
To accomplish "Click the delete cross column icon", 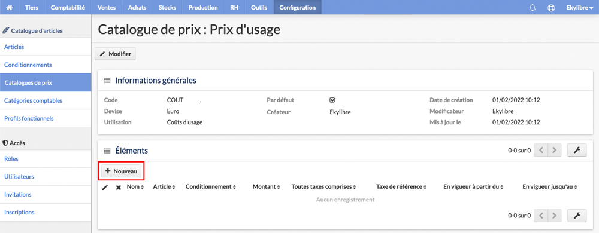I will click(119, 188).
